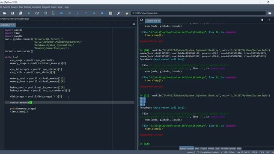Click the 'cursor = con.cursor()' line

point(19,51)
